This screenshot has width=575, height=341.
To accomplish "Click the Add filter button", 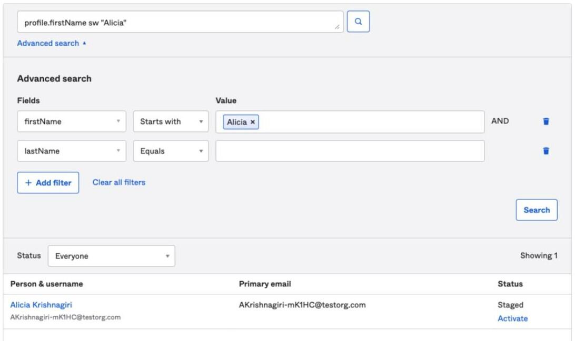I will 48,183.
